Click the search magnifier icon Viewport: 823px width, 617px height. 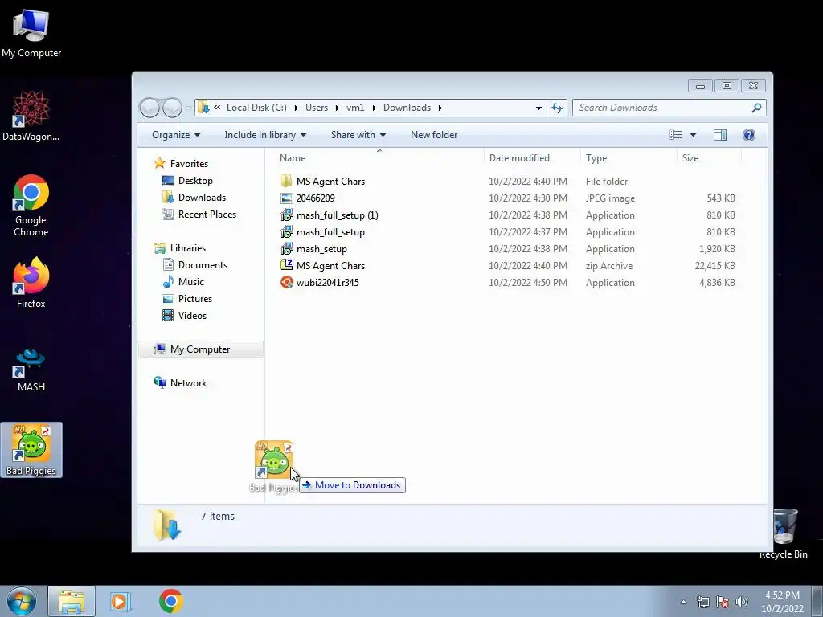756,108
